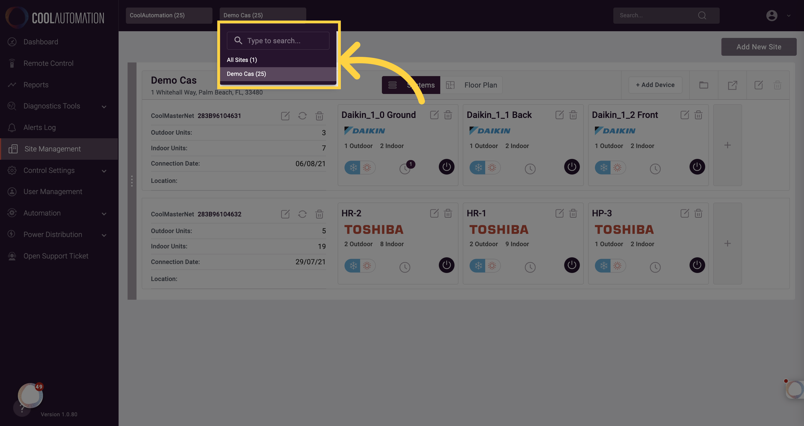This screenshot has width=804, height=426.
Task: Open the Alerts Log
Action: click(x=40, y=127)
